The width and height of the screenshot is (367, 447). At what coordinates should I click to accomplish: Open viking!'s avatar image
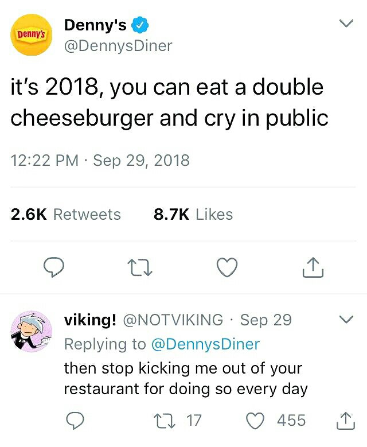[32, 332]
